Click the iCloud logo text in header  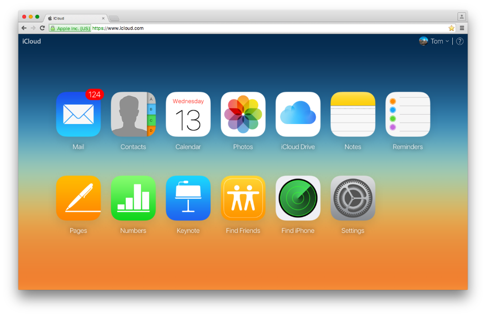tap(32, 41)
